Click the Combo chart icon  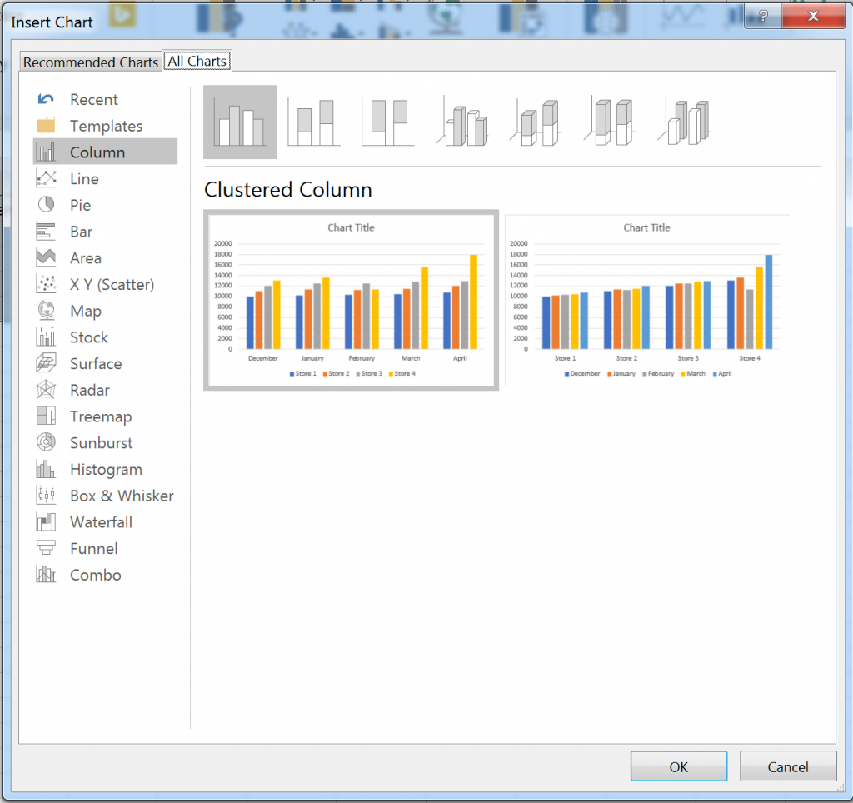click(46, 575)
